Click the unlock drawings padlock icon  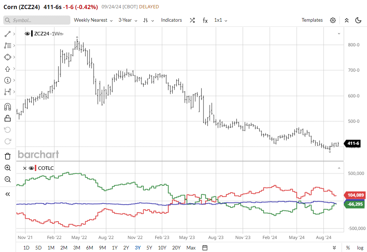7,118
